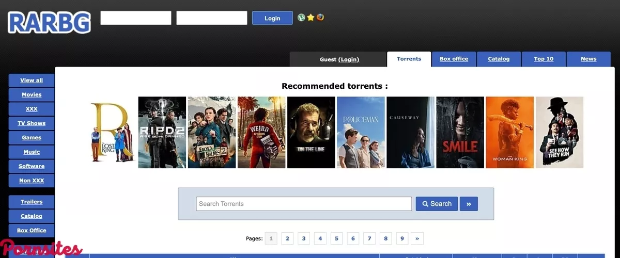This screenshot has height=258, width=620.
Task: Click the yellow star bookmark icon
Action: point(311,18)
